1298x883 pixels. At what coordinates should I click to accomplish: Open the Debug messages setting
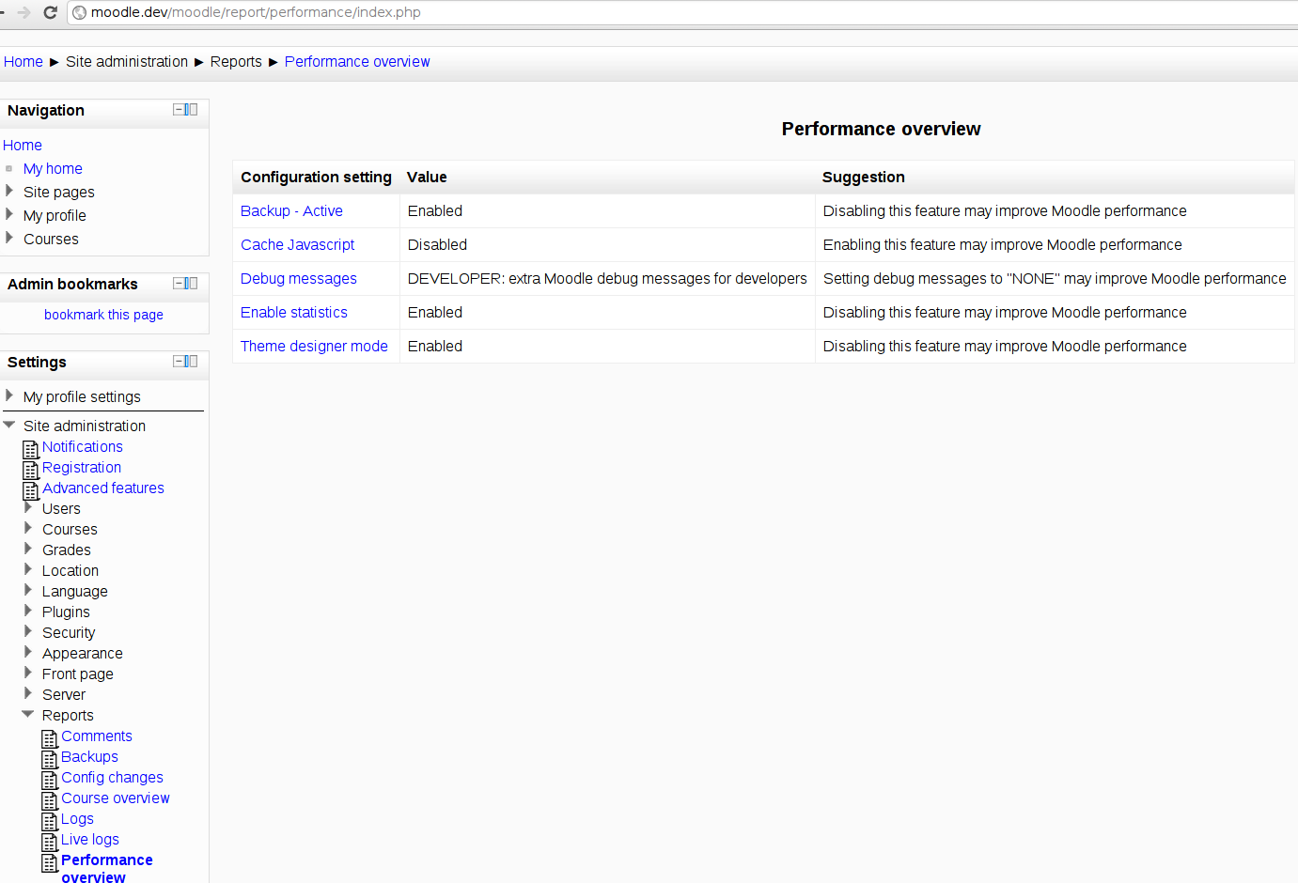pyautogui.click(x=299, y=279)
